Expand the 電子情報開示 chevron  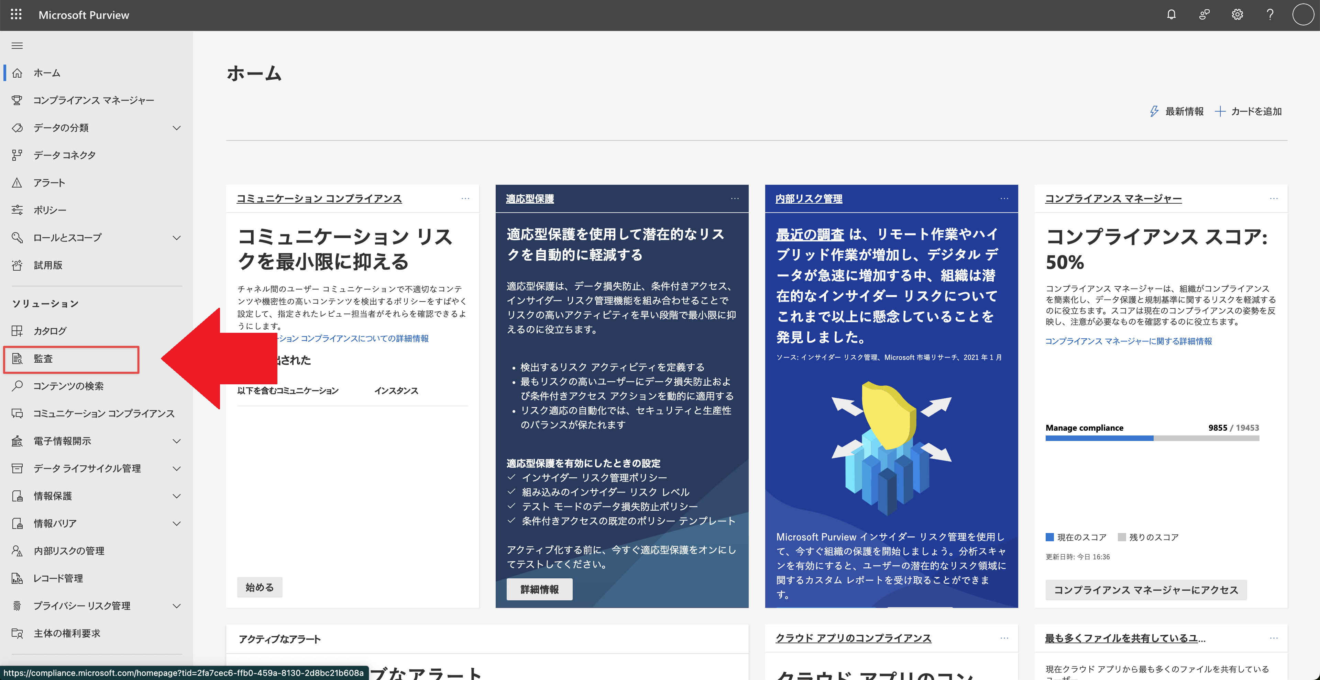pyautogui.click(x=177, y=441)
